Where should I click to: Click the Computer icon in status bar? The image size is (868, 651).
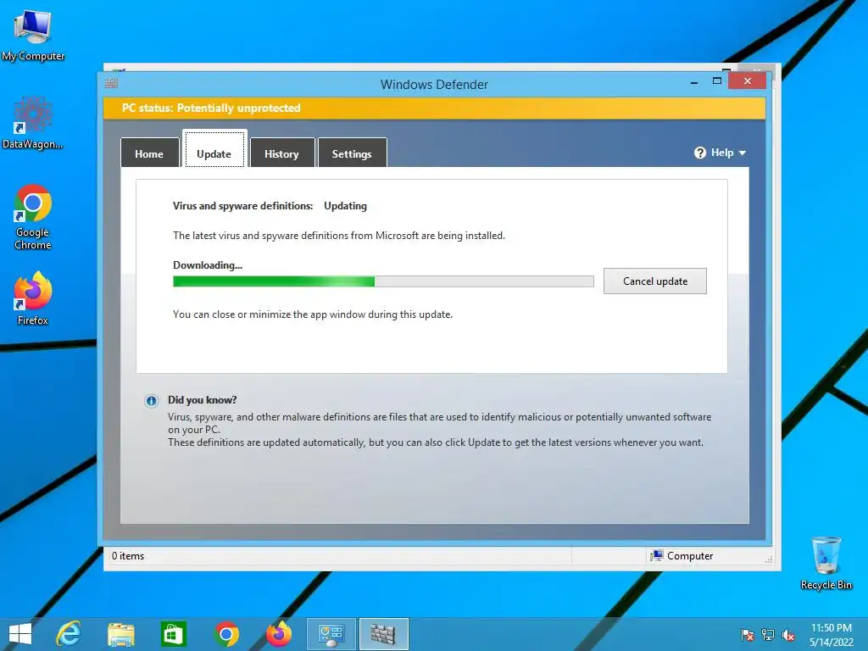(x=657, y=556)
